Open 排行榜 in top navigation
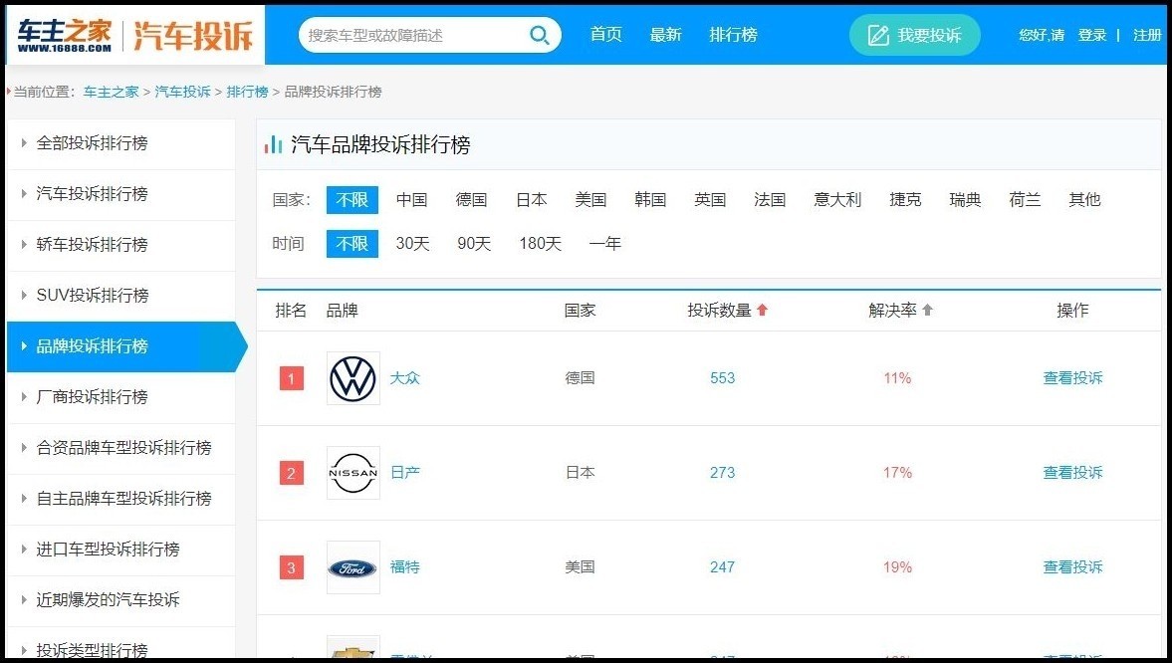Viewport: 1172px width, 663px height. [733, 35]
